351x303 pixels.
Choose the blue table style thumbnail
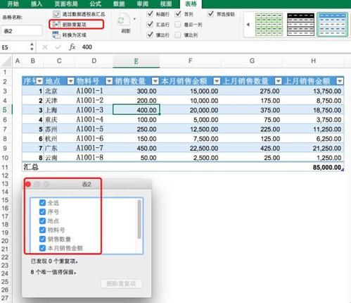[x=332, y=25]
